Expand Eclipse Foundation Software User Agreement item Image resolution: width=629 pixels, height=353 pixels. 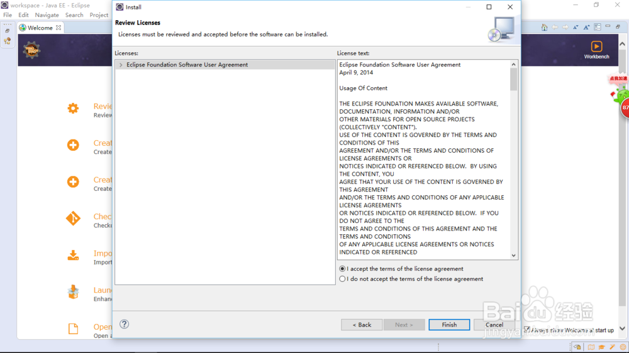point(121,65)
